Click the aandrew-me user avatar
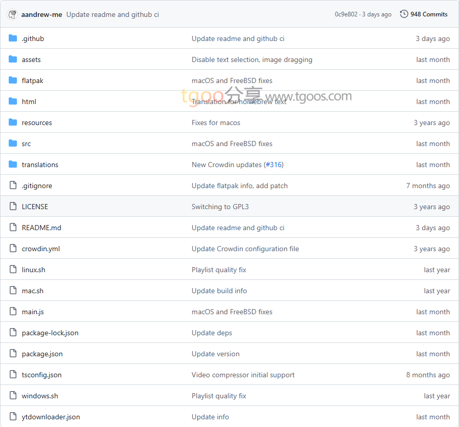Viewport: 459px width, 427px height. [x=13, y=14]
